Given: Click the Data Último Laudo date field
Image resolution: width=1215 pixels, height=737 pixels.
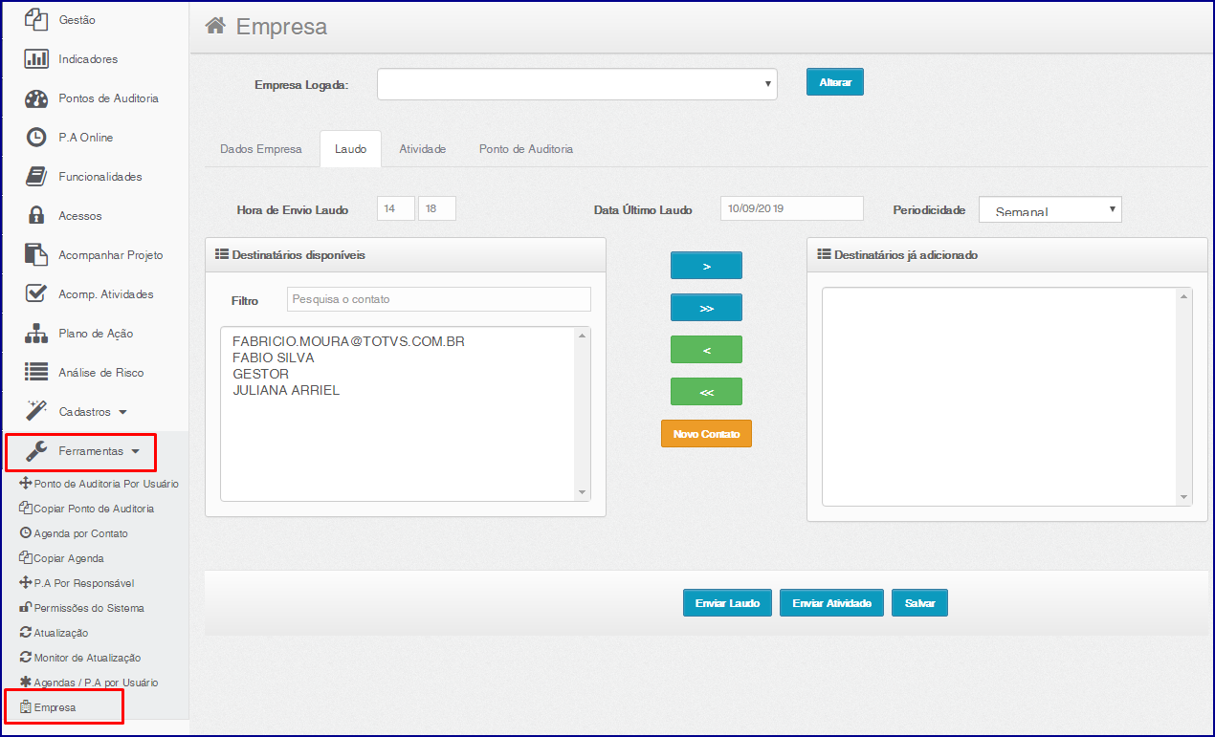Looking at the screenshot, I should pos(791,208).
